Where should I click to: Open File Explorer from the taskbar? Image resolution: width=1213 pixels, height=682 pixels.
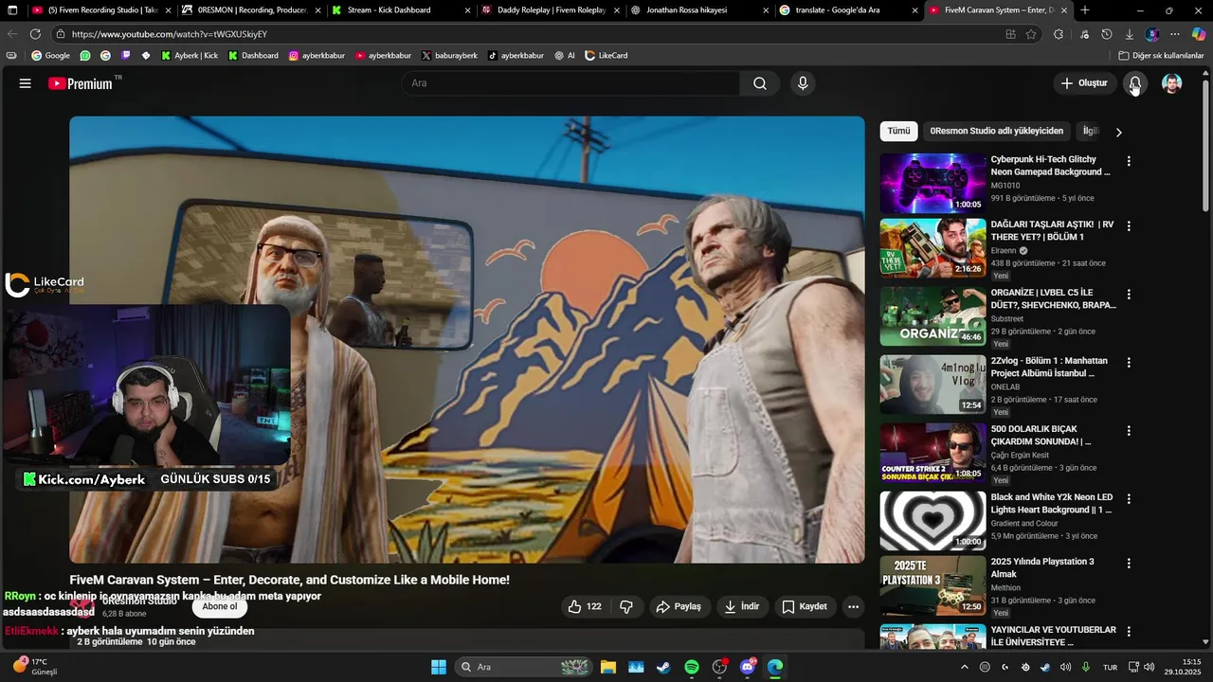point(607,667)
